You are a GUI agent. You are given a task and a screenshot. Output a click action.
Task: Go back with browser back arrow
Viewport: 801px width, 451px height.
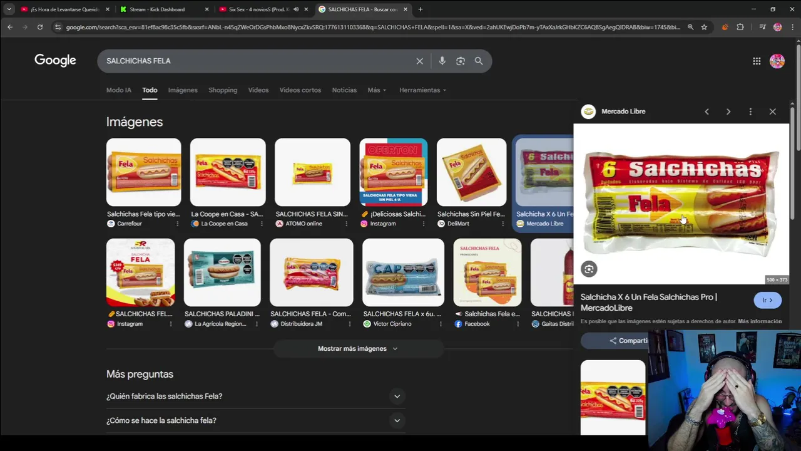tap(10, 27)
